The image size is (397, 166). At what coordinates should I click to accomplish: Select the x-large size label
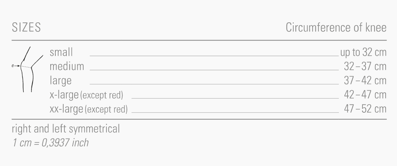64,95
